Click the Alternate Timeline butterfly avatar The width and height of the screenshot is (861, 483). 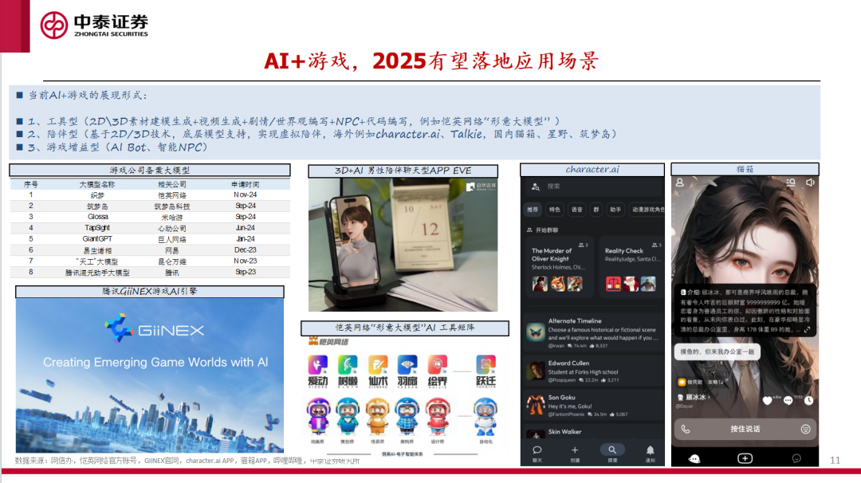[x=536, y=332]
